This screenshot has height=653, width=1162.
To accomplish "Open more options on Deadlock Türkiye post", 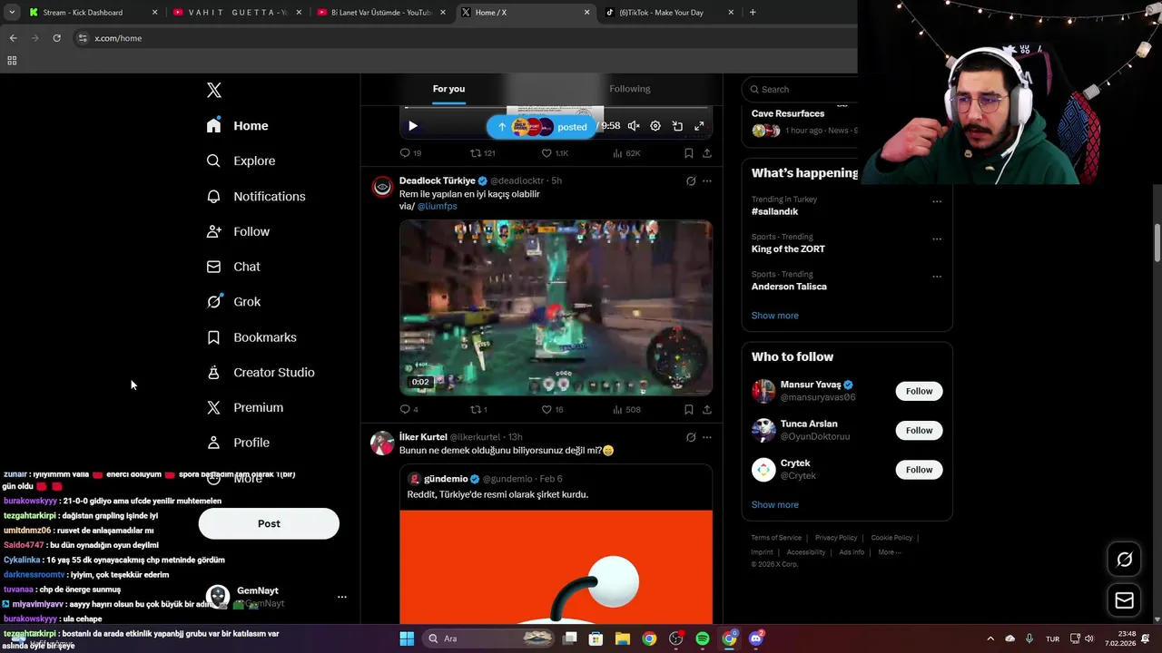I will pos(707,180).
